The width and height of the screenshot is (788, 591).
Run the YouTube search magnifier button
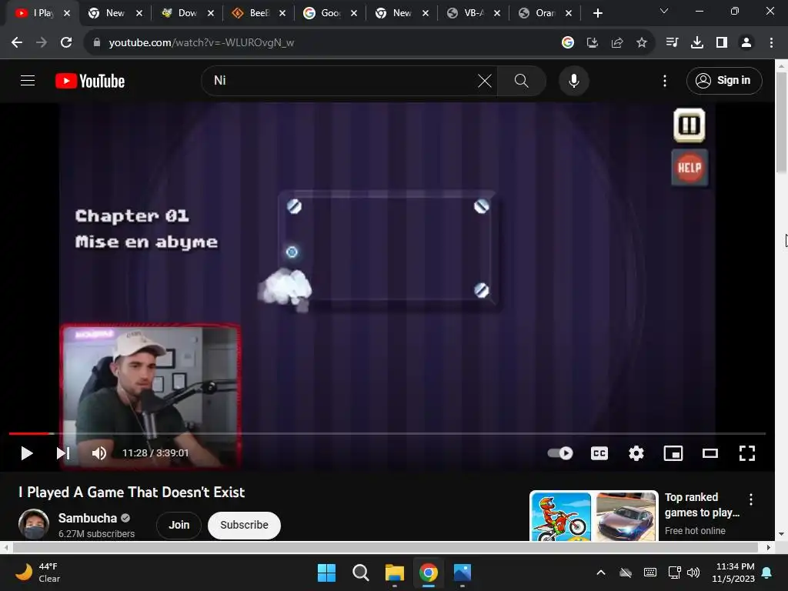[x=522, y=80]
